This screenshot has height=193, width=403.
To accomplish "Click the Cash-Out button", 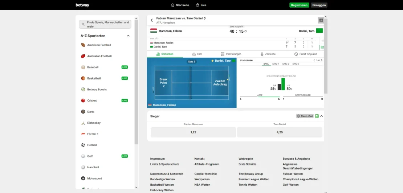I will point(305,116).
